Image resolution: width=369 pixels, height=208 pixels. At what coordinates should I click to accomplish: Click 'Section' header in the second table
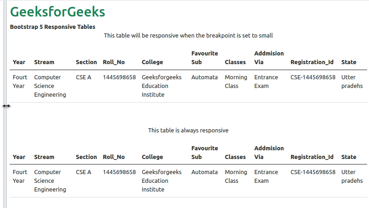click(x=86, y=157)
